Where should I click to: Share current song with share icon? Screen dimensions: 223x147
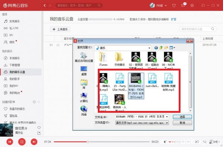point(39,133)
